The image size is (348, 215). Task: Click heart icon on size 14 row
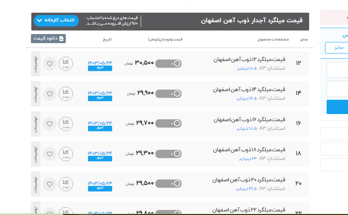click(x=50, y=93)
